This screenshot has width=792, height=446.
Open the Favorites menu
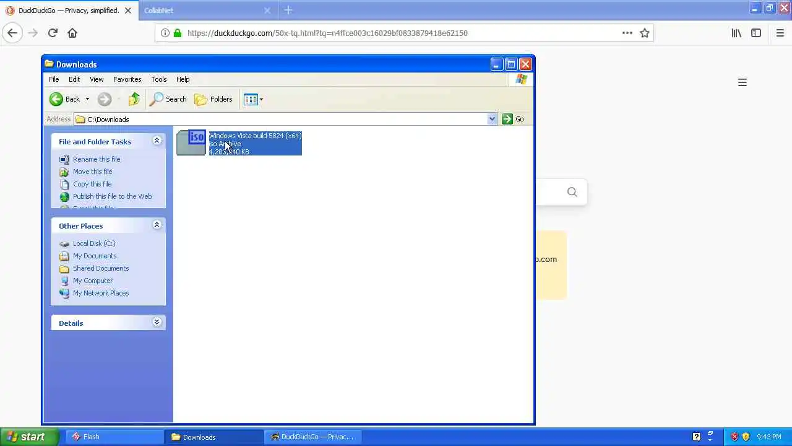(x=127, y=79)
